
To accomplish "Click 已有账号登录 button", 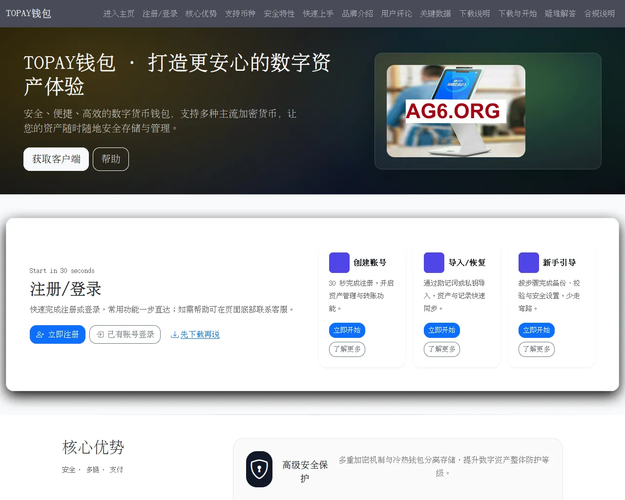I will coord(125,334).
